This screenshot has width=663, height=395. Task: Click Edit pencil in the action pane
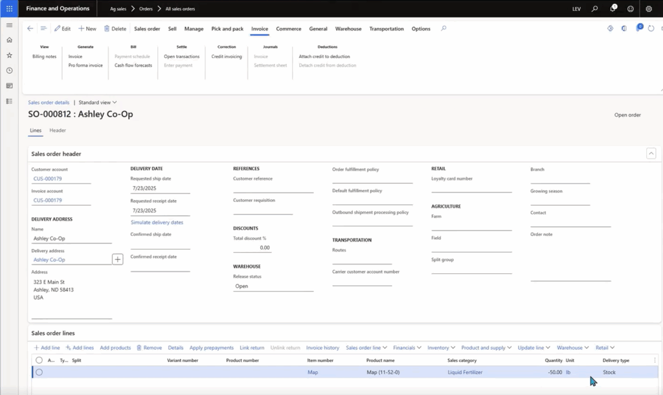(63, 28)
